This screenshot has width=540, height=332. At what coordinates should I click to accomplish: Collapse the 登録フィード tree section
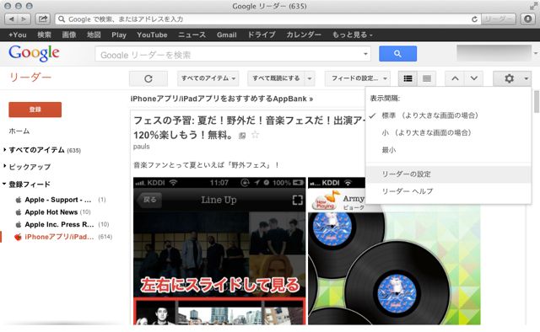[x=4, y=184]
